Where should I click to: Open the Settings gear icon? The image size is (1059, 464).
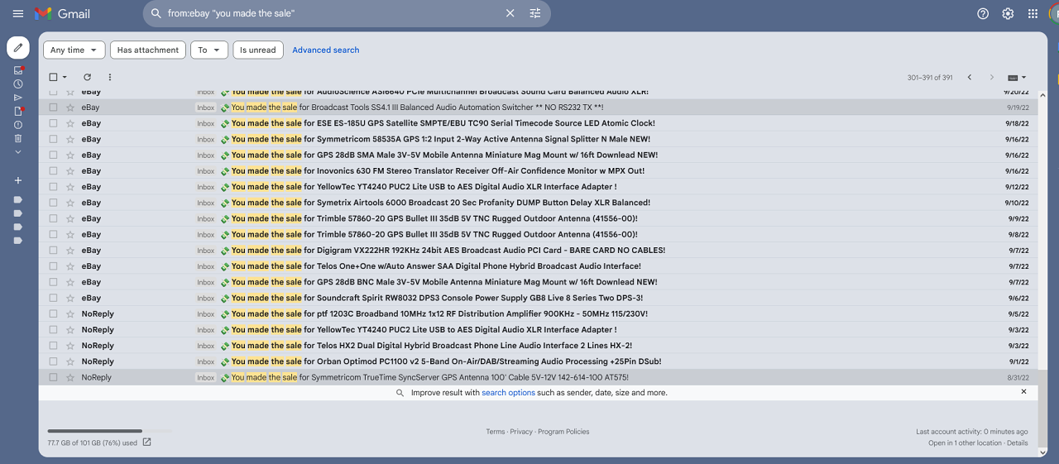(1008, 13)
